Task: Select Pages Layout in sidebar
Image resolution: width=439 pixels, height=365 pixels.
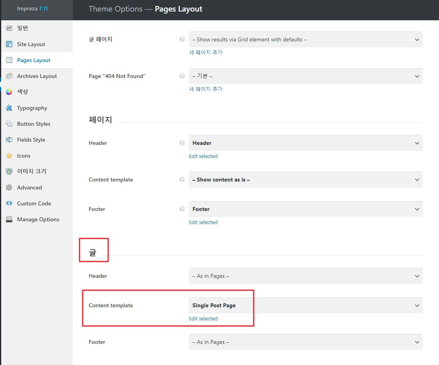Action: click(37, 60)
